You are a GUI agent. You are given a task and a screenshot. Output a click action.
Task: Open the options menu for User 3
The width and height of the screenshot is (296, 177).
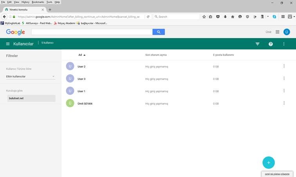pos(284,78)
